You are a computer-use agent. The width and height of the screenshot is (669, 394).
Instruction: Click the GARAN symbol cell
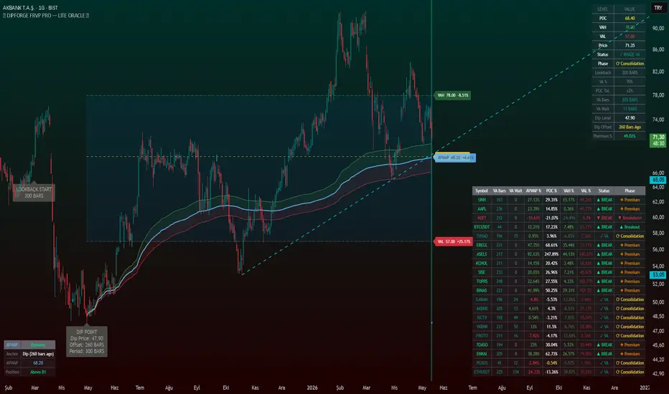point(482,299)
